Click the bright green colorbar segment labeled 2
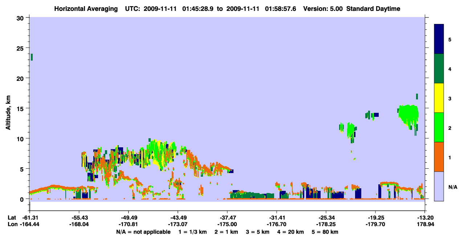 439,127
